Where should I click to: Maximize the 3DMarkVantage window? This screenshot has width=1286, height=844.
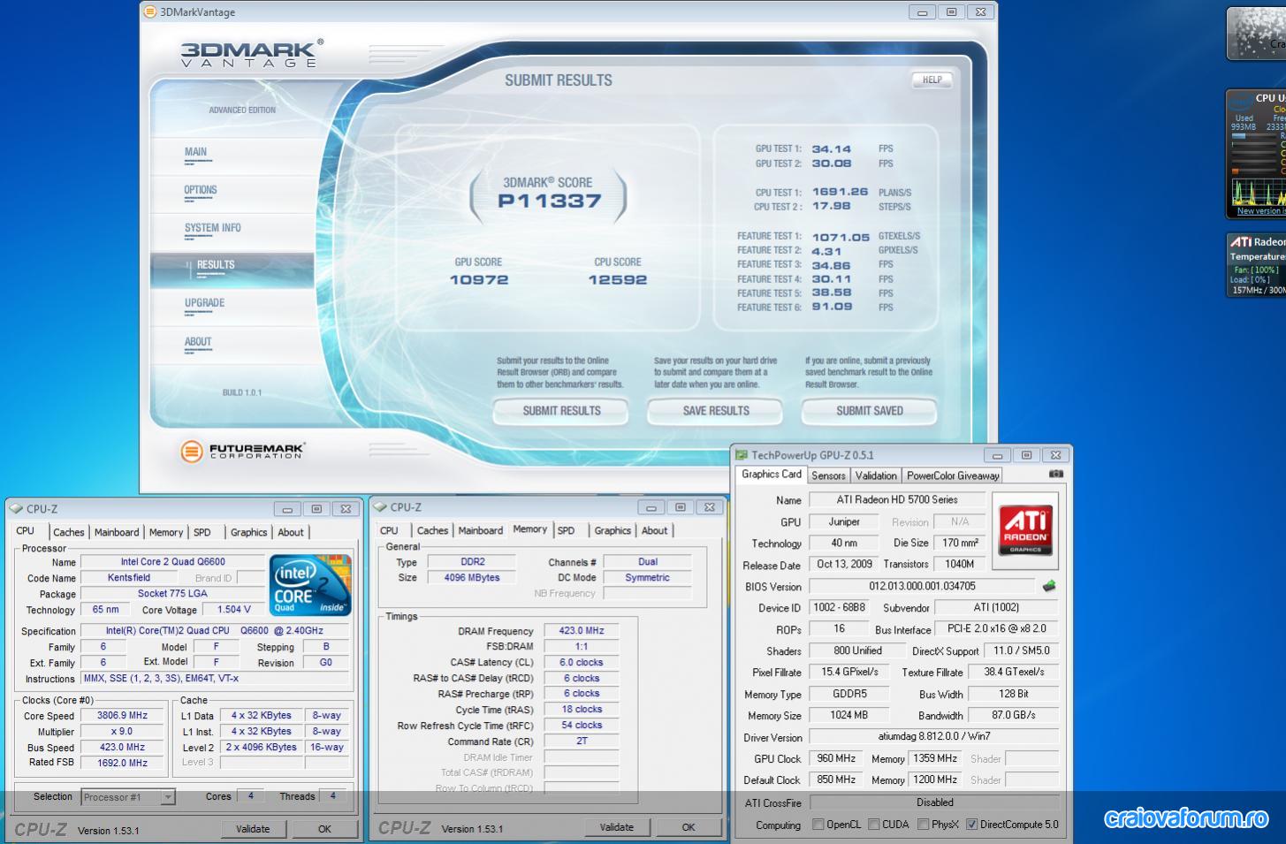951,12
